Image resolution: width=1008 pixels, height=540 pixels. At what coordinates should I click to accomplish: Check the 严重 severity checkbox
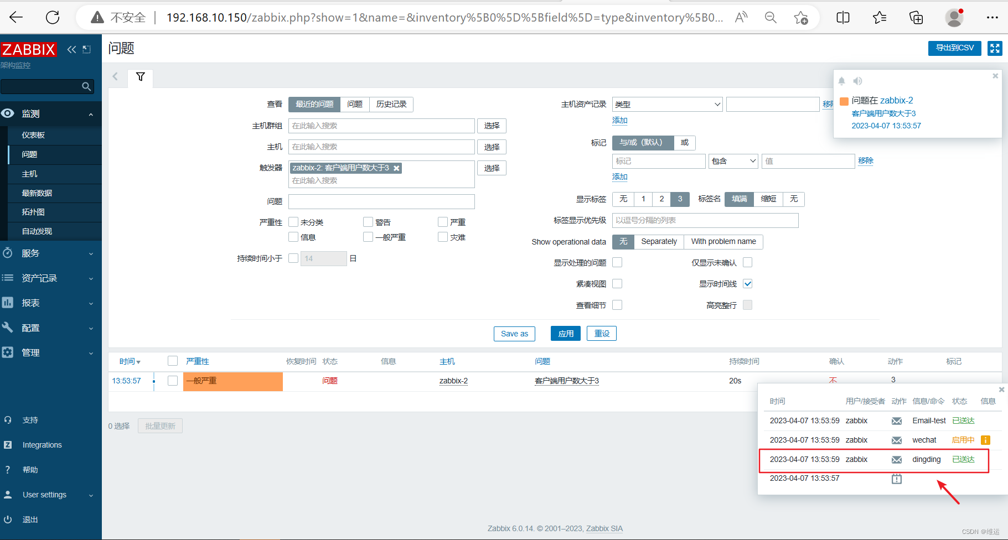pos(443,222)
